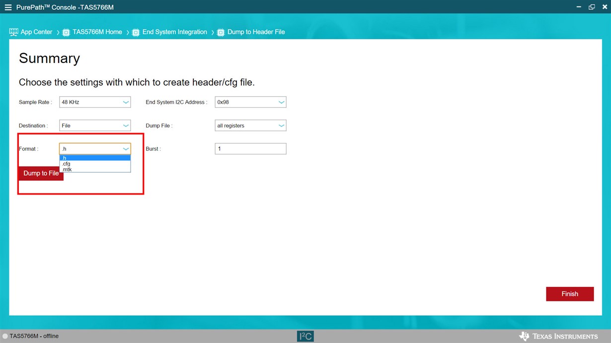
Task: Open the hamburger menu icon
Action: [8, 7]
